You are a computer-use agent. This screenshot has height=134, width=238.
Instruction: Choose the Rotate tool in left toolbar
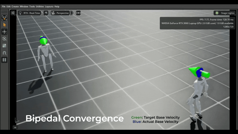coord(4,39)
